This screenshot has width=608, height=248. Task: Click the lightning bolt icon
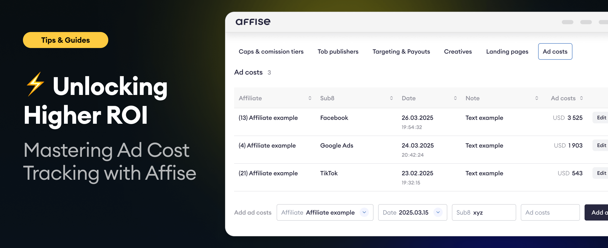[x=35, y=84]
